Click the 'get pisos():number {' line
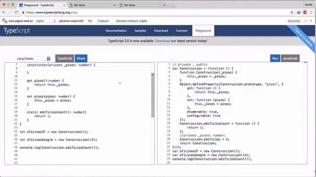Screen dimensions: 316x177 (45, 81)
